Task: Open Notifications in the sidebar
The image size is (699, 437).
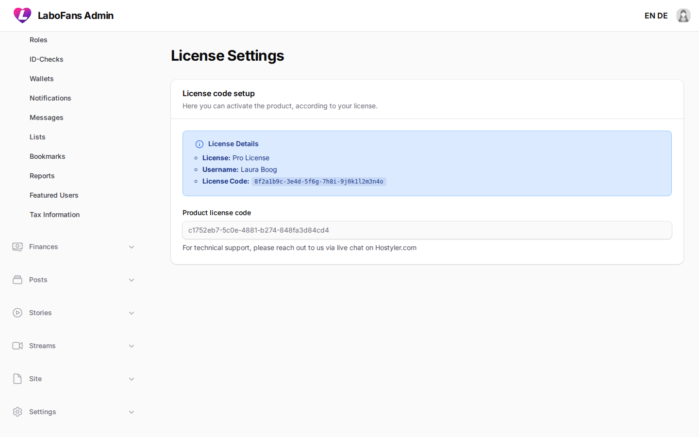Action: point(50,98)
